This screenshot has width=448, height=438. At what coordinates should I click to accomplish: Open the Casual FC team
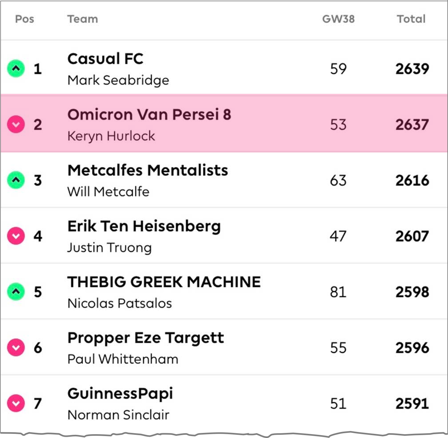(105, 59)
